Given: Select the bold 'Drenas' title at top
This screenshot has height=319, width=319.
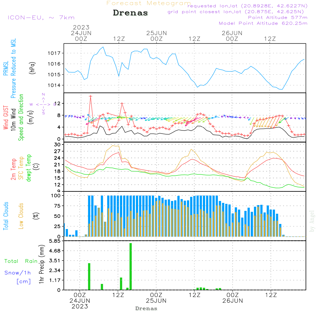Looking at the screenshot, I should click(130, 13).
